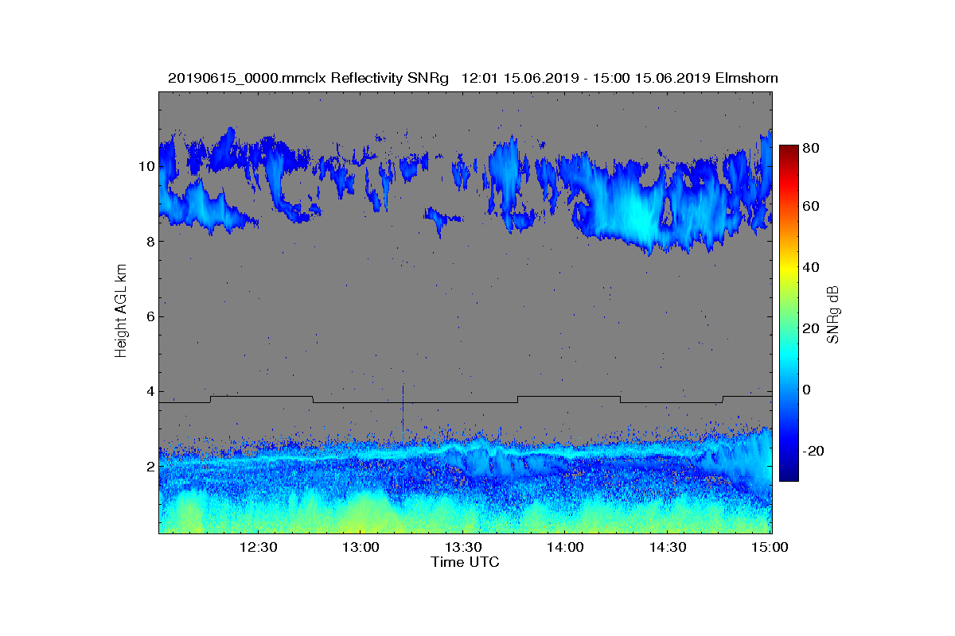
Task: Select the 15:00 time axis label
Action: [770, 547]
